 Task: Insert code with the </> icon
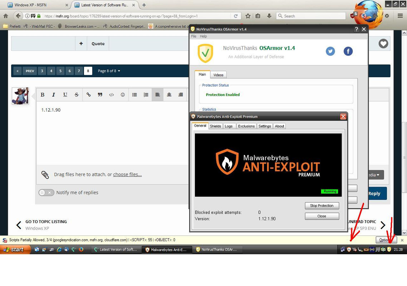coord(111,95)
